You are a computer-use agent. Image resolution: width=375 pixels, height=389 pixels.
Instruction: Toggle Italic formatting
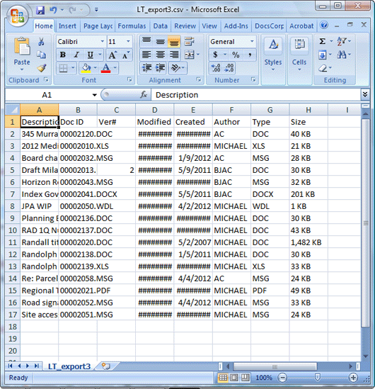[x=76, y=55]
